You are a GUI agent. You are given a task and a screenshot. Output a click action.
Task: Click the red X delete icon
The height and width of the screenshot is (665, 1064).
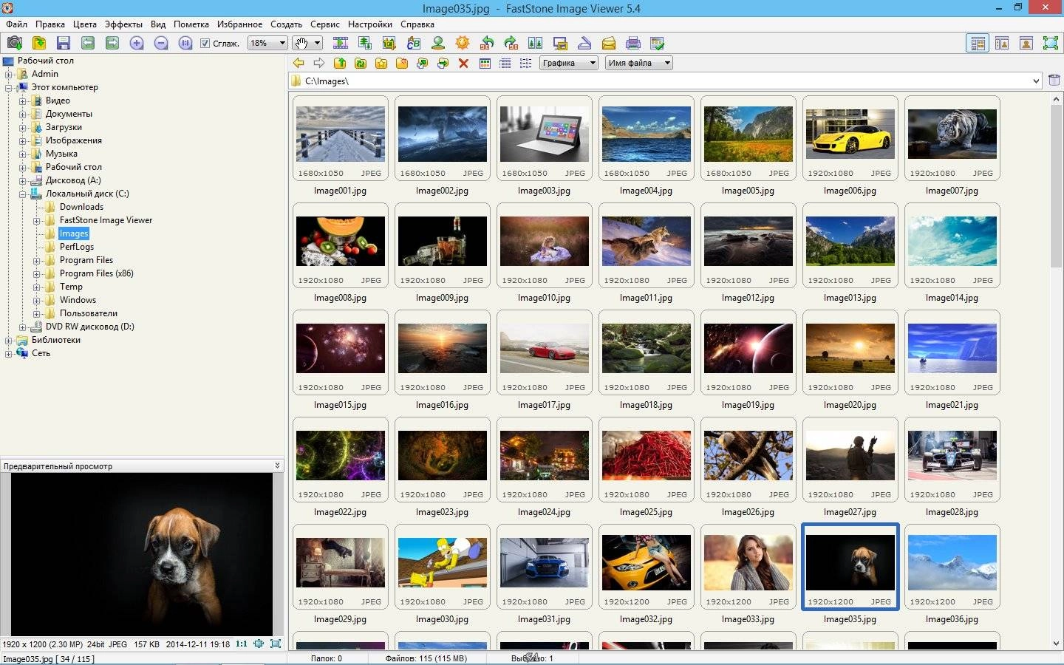pos(464,63)
